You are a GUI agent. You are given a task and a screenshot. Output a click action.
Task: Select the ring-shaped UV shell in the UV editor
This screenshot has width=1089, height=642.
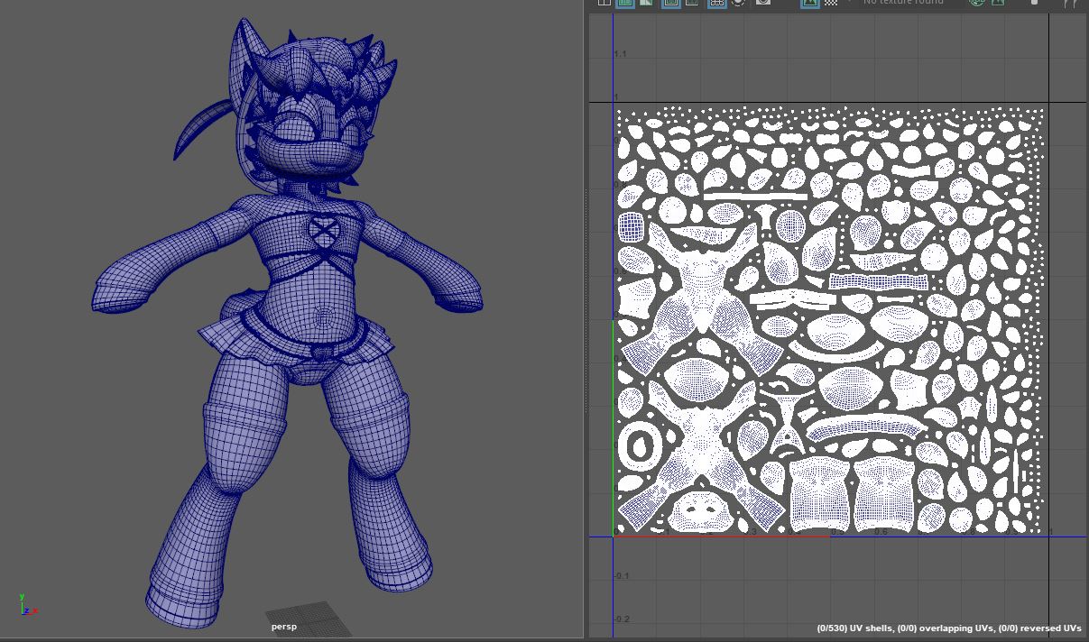coord(640,446)
